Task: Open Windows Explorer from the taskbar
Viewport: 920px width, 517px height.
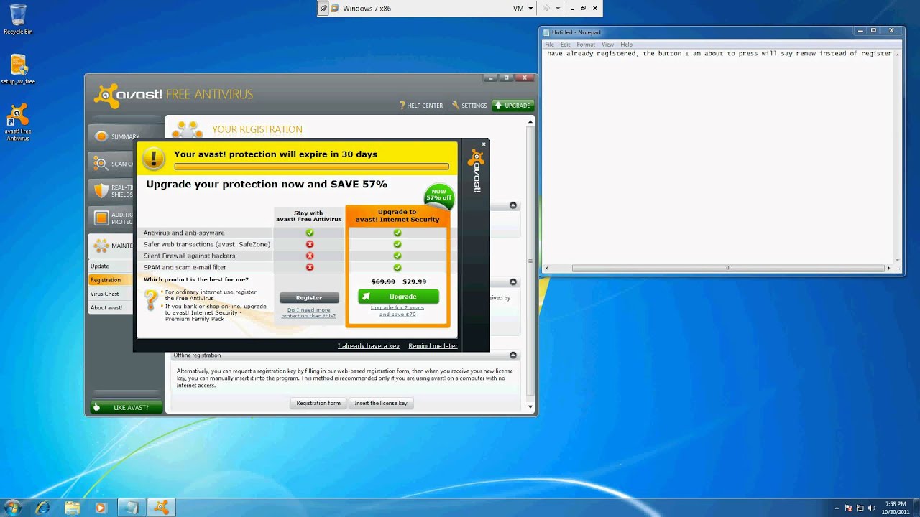Action: coord(73,507)
